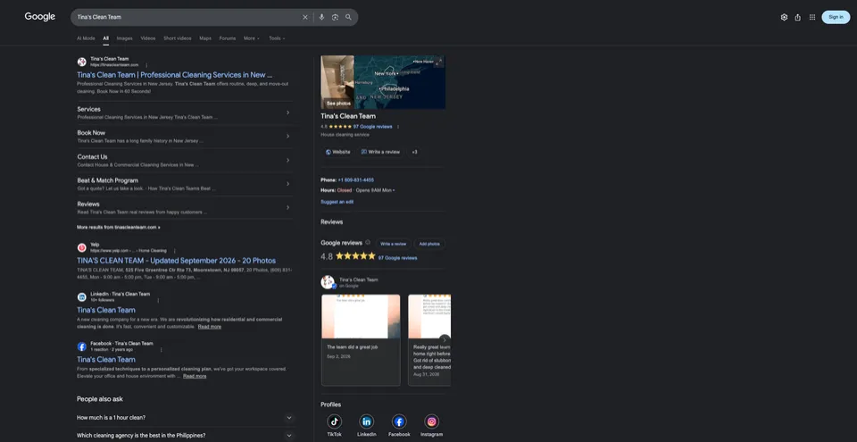Viewport: 857px width, 442px height.
Task: Select the Maps tab
Action: tap(205, 38)
